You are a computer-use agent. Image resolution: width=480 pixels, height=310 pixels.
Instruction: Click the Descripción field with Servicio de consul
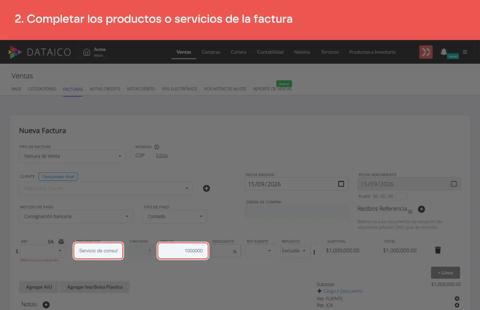99,251
